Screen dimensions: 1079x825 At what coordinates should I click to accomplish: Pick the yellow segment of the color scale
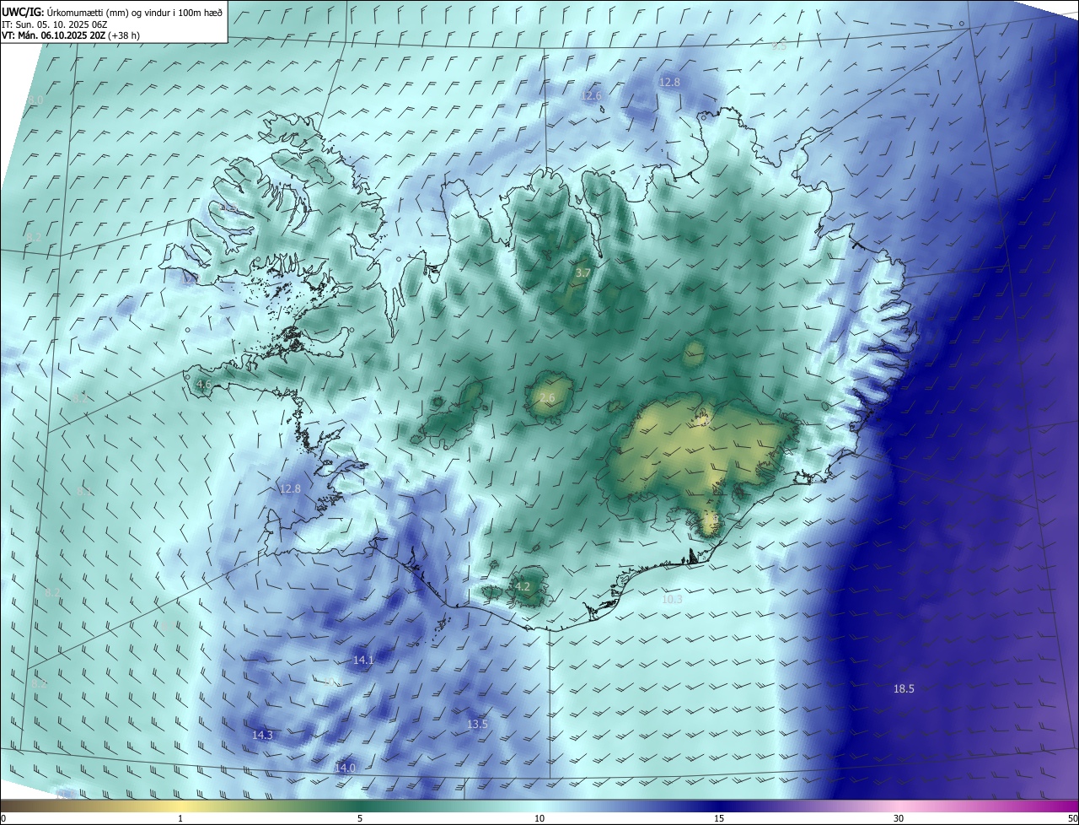180,806
